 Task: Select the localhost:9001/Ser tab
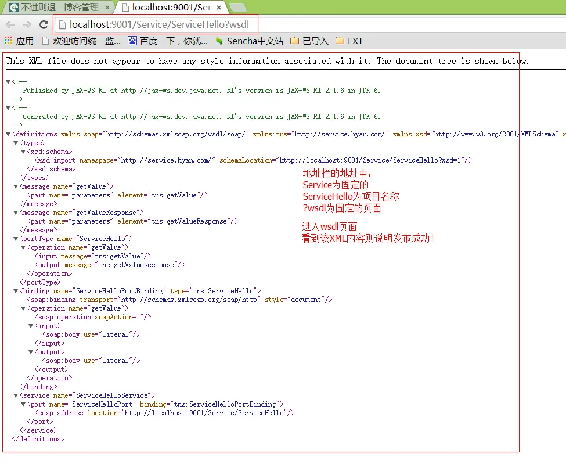pyautogui.click(x=170, y=8)
